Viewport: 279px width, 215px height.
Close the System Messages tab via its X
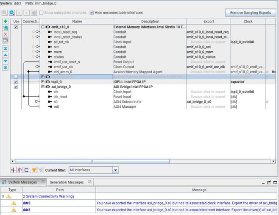coord(43,182)
